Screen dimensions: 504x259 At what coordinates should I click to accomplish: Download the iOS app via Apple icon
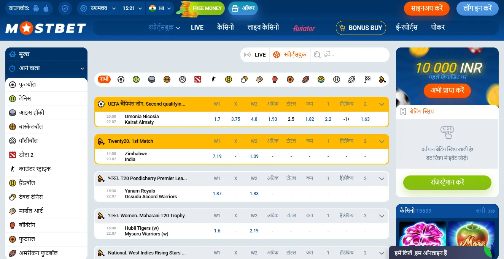[x=46, y=8]
